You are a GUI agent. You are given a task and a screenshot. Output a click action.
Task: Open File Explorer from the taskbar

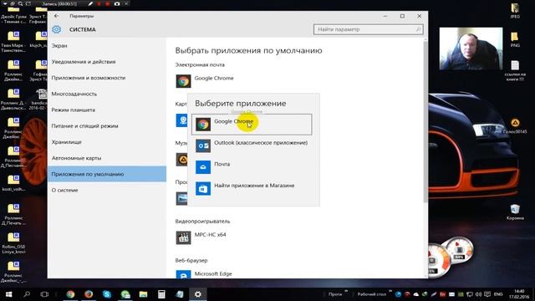point(143,293)
